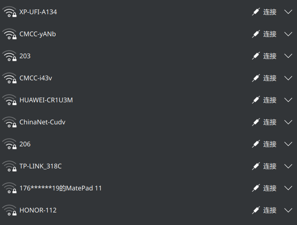The image size is (297, 225).
Task: Click the plug connect icon for network 206
Action: click(256, 144)
